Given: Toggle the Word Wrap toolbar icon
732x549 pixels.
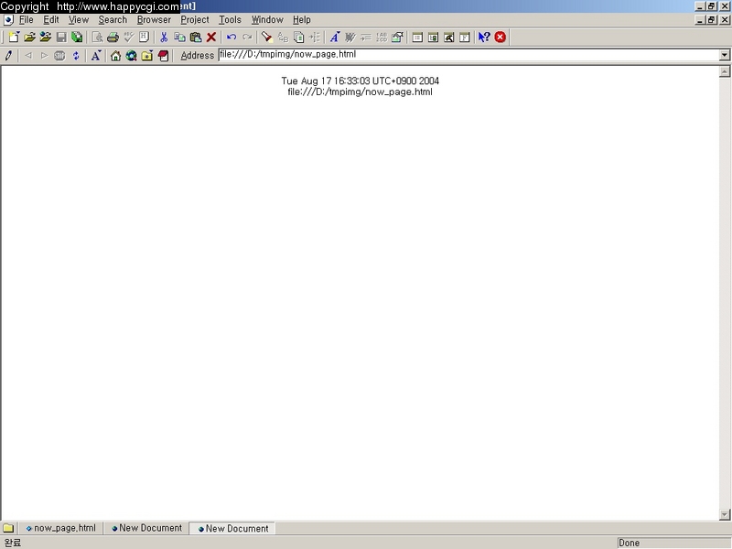Looking at the screenshot, I should tap(350, 38).
